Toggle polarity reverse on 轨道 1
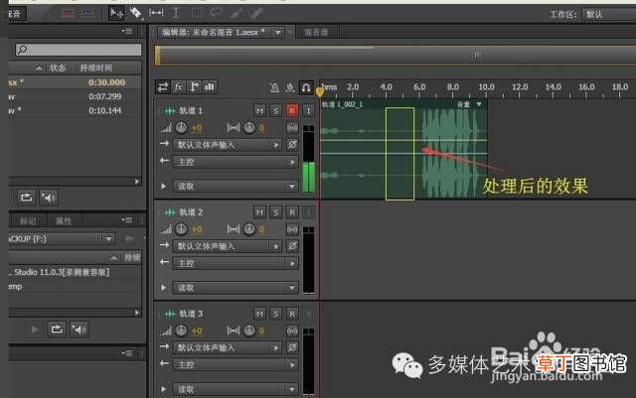The image size is (636, 398). [x=292, y=145]
